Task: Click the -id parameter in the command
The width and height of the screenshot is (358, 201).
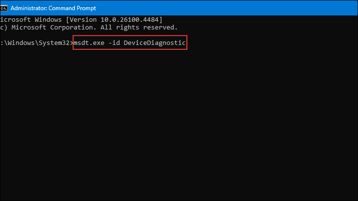Action: tap(114, 43)
